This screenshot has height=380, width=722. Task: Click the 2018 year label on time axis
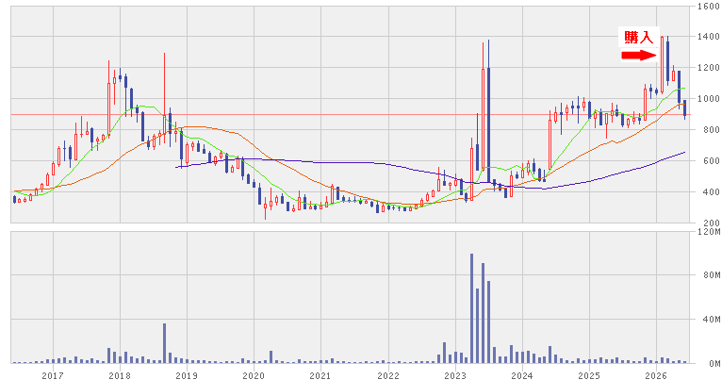[120, 376]
